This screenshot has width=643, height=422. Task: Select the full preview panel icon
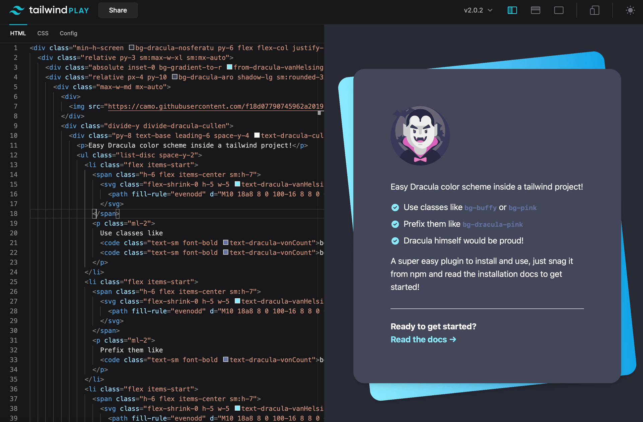558,10
